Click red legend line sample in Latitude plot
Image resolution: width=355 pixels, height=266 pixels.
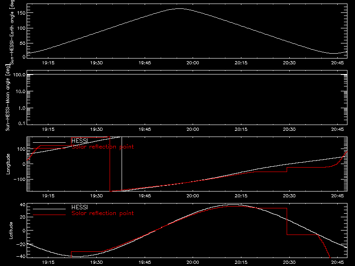click(x=49, y=215)
